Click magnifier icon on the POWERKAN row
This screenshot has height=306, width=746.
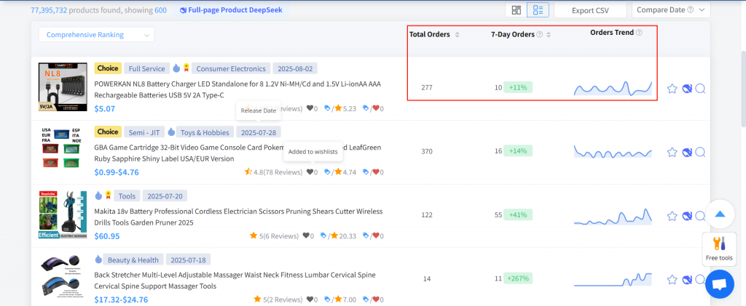[700, 89]
